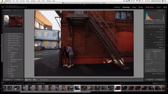Expand the Tone Curve panel triangle
The height and width of the screenshot is (94, 168).
164,32
